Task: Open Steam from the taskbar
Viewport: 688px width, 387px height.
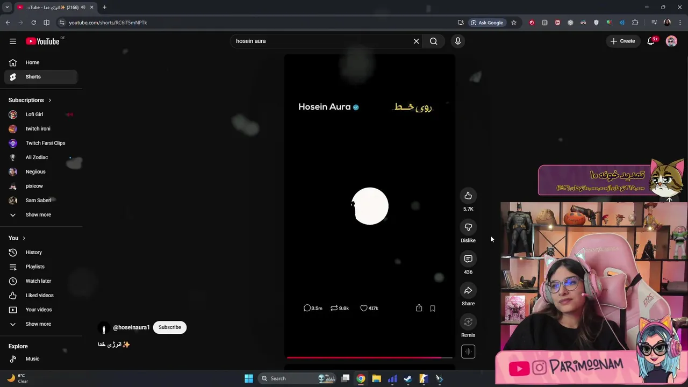Action: pos(408,378)
